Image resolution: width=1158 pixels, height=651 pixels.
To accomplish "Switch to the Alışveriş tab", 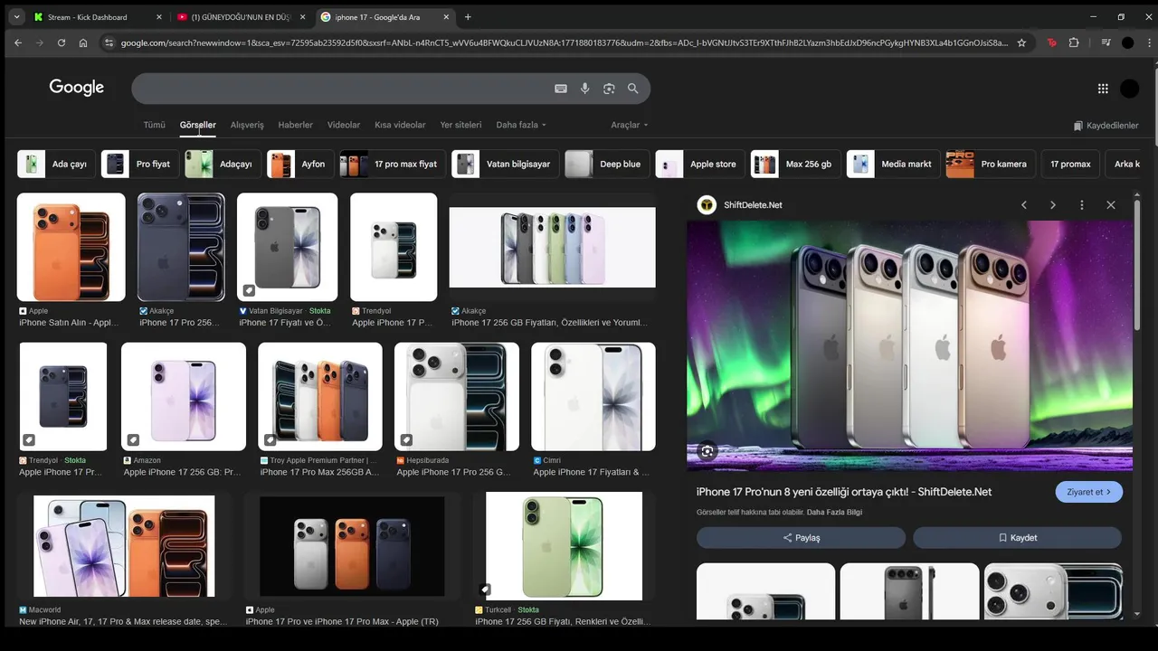I will pos(247,125).
